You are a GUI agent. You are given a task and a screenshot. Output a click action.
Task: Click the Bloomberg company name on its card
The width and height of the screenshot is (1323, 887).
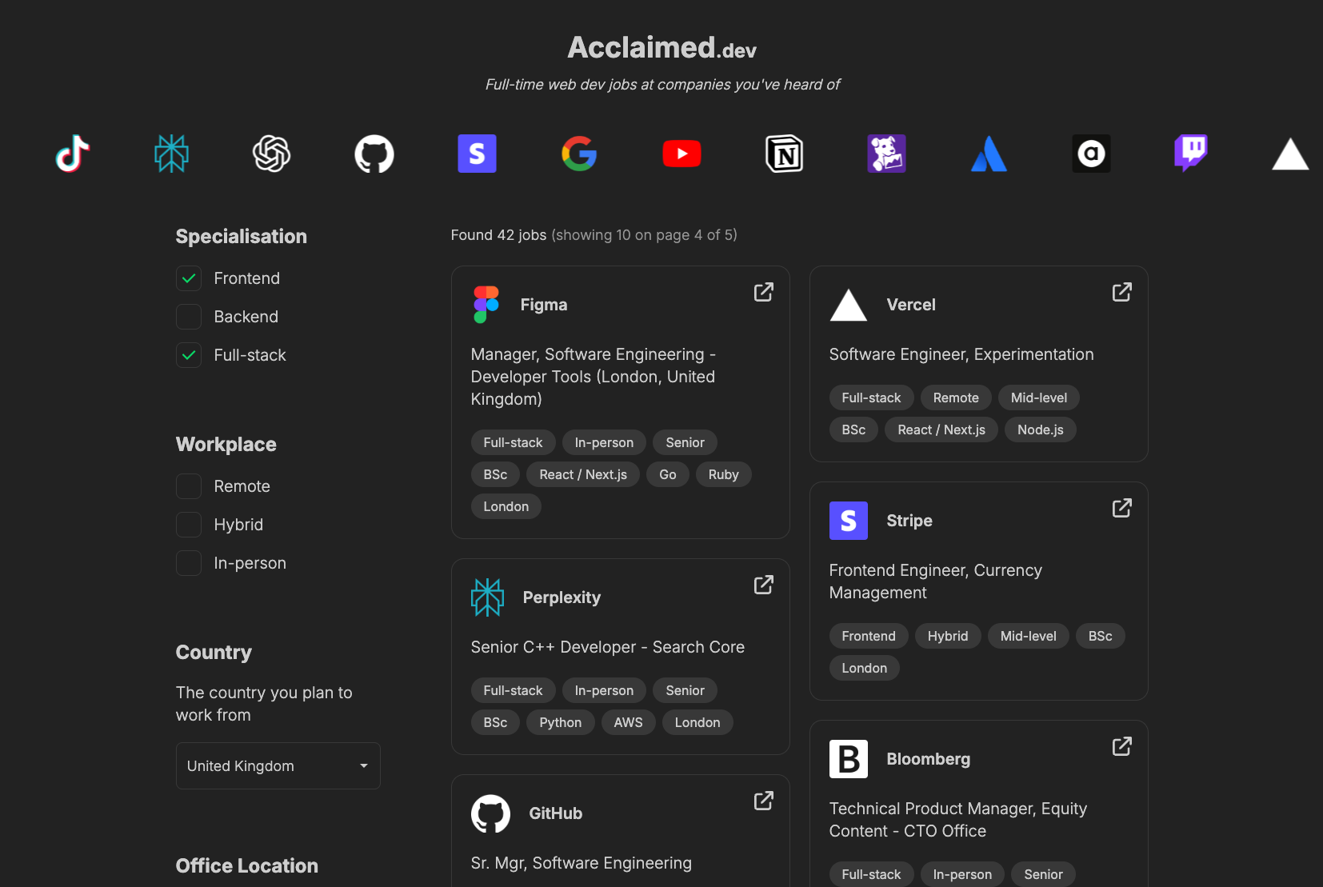pyautogui.click(x=928, y=759)
